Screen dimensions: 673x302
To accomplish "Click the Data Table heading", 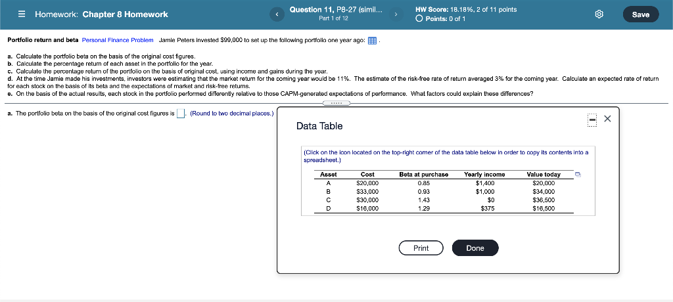I will point(319,126).
